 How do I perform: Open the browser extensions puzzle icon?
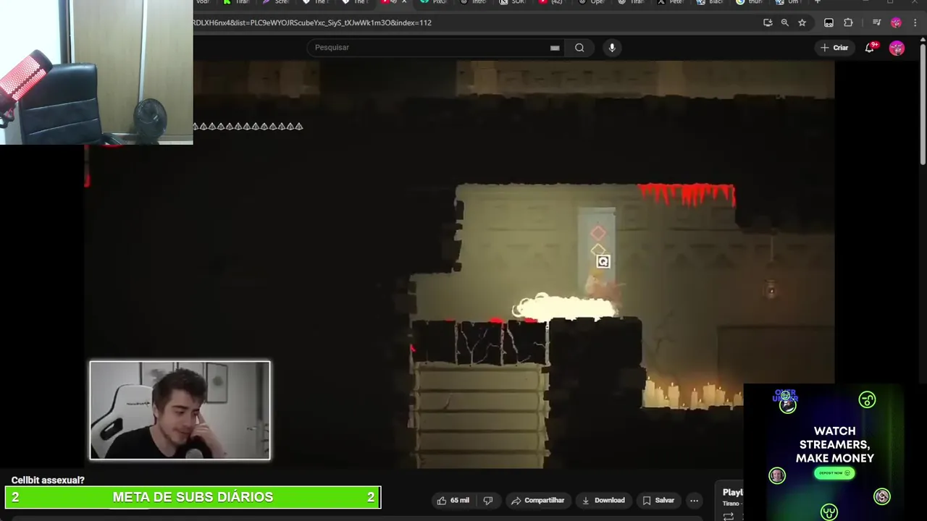click(848, 22)
